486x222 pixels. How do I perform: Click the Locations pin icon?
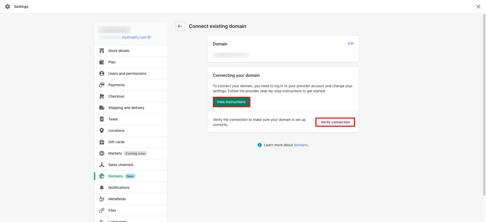pos(102,130)
